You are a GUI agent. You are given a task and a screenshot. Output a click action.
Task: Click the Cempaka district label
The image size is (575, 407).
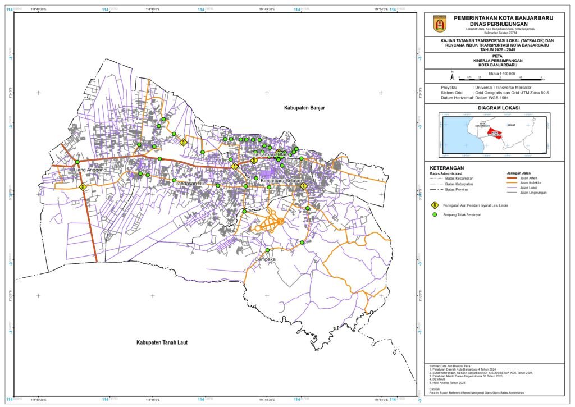click(265, 259)
